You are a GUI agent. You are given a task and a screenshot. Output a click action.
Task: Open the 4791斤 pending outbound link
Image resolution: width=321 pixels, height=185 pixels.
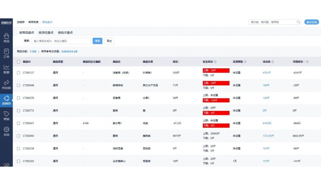point(267,73)
